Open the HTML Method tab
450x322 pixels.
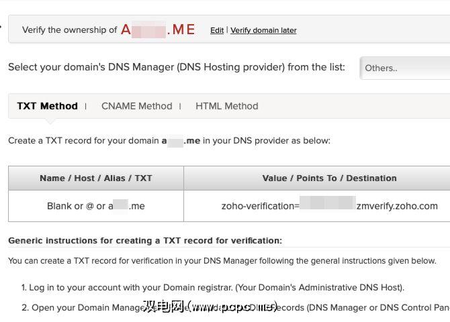pos(226,106)
